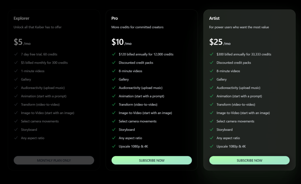Viewport: 301px width, 184px height.
Task: Click the check icon beside Artist's Any aspect ratio
Action: [x=211, y=138]
